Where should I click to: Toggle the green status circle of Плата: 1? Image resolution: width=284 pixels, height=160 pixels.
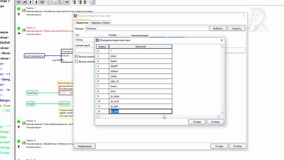click(x=19, y=9)
